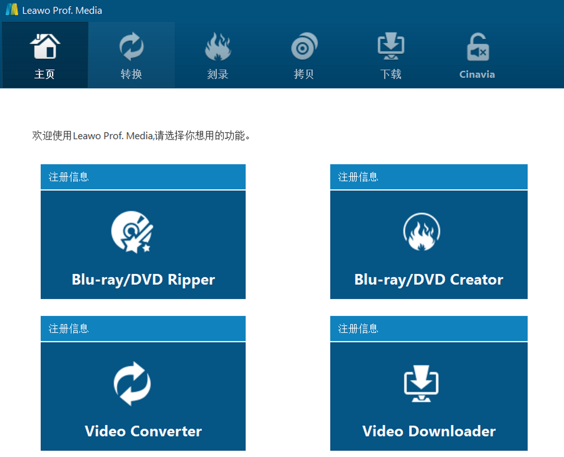The height and width of the screenshot is (457, 564).
Task: Open the Convert tab circular arrows icon
Action: click(x=131, y=47)
